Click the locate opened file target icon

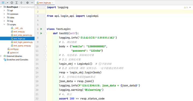(12, 3)
